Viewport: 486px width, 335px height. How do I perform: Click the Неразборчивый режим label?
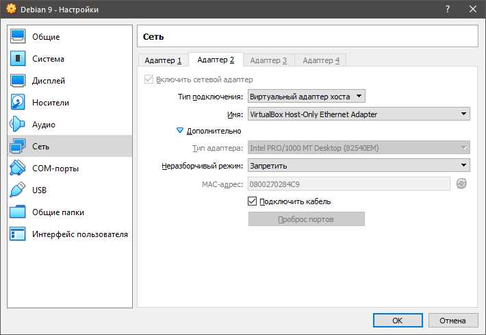point(203,166)
